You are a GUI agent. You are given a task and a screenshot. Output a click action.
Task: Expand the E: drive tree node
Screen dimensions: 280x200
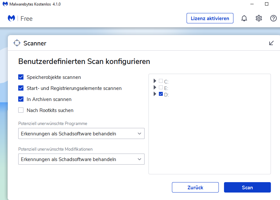click(155, 87)
